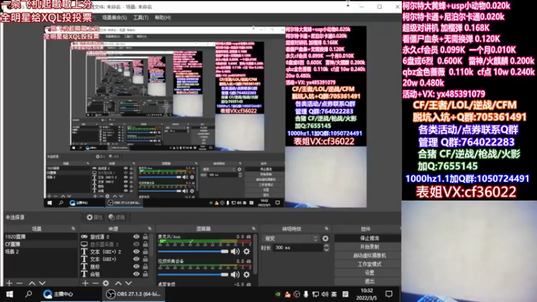This screenshot has height=302, width=537.
Task: Add a new source with plus under 来源
Action: pos(85,283)
